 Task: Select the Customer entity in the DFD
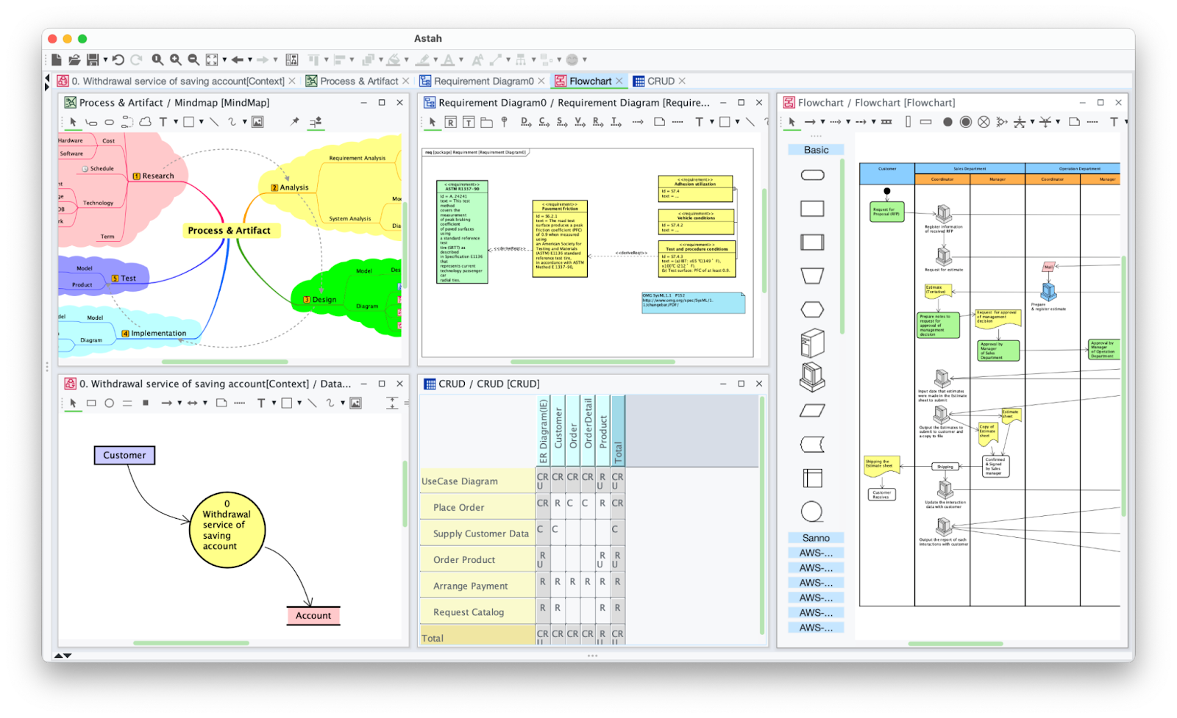(124, 455)
